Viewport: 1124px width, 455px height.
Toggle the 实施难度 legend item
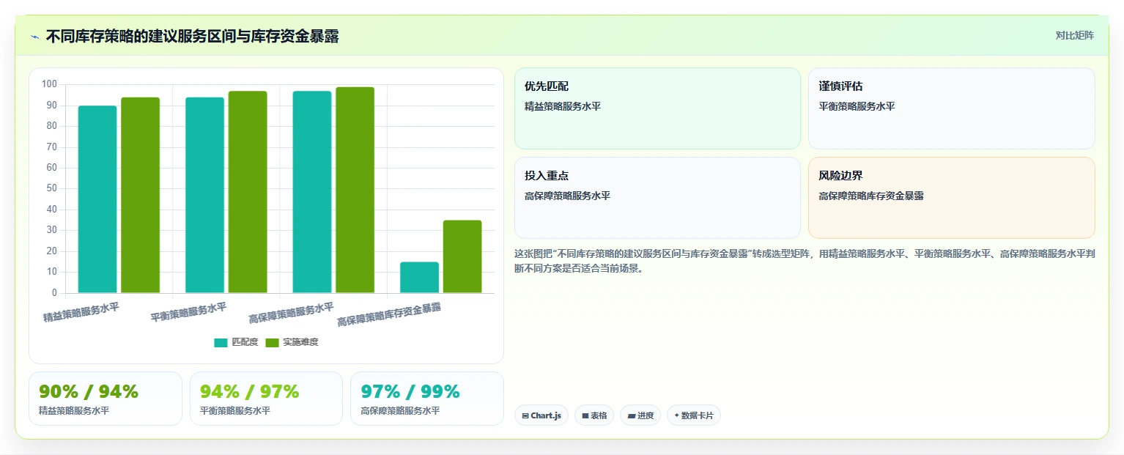click(292, 342)
